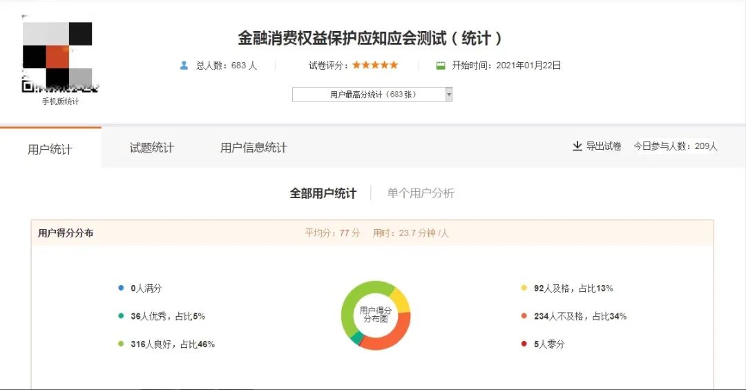Click the 5人零分 legend entry
The height and width of the screenshot is (390, 746).
pos(549,344)
